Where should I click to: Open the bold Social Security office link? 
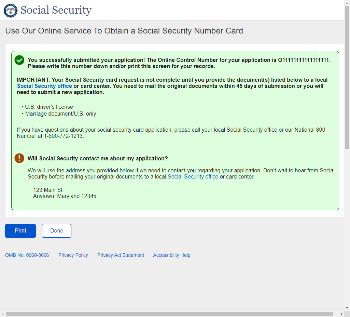(x=44, y=86)
